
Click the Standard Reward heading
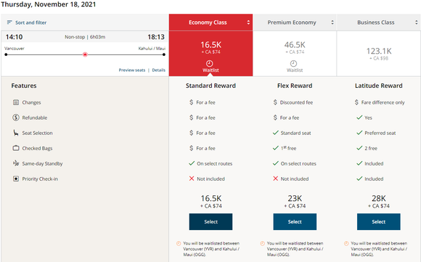pos(210,86)
